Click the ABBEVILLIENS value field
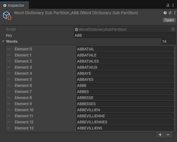The width and height of the screenshot is (177, 142). [125, 128]
